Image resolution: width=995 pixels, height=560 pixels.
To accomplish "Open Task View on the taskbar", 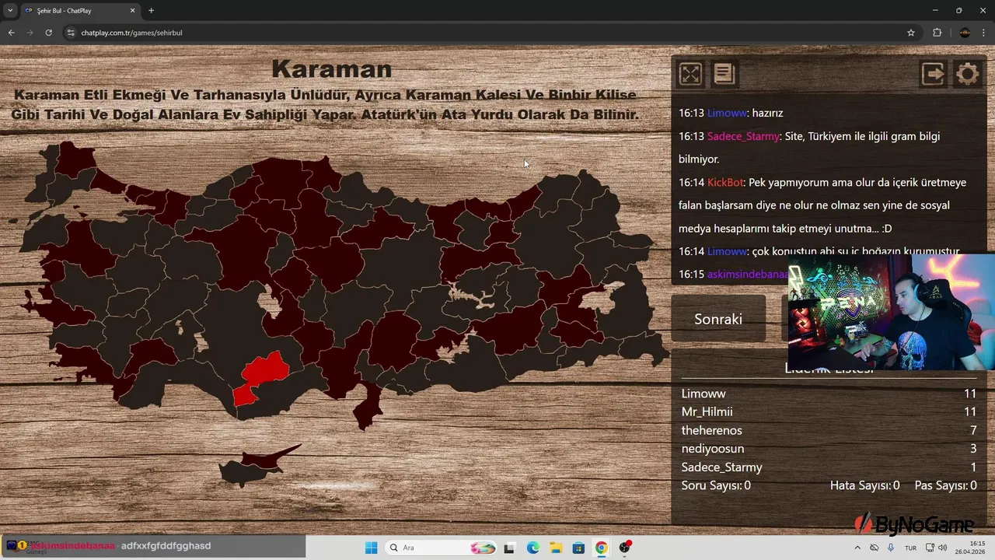I will point(509,548).
